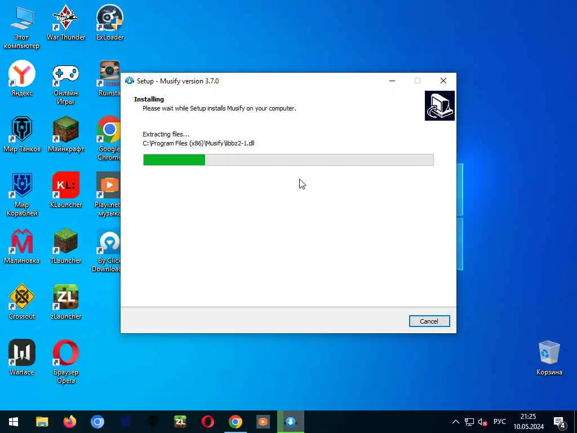This screenshot has height=433, width=577.
Task: Select the Майнкрафт desktop shortcut
Action: [66, 134]
